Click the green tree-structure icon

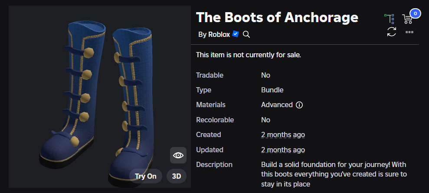(390, 19)
